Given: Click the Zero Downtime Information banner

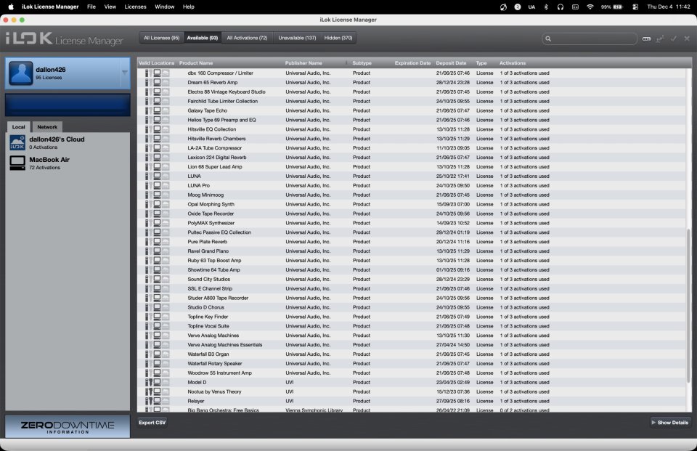Looking at the screenshot, I should (x=68, y=426).
